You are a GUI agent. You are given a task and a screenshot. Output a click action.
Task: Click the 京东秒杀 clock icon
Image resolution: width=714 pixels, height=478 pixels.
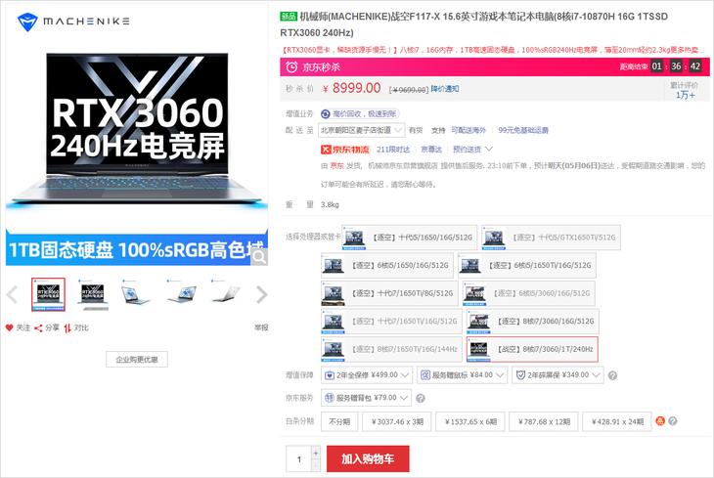[x=291, y=66]
